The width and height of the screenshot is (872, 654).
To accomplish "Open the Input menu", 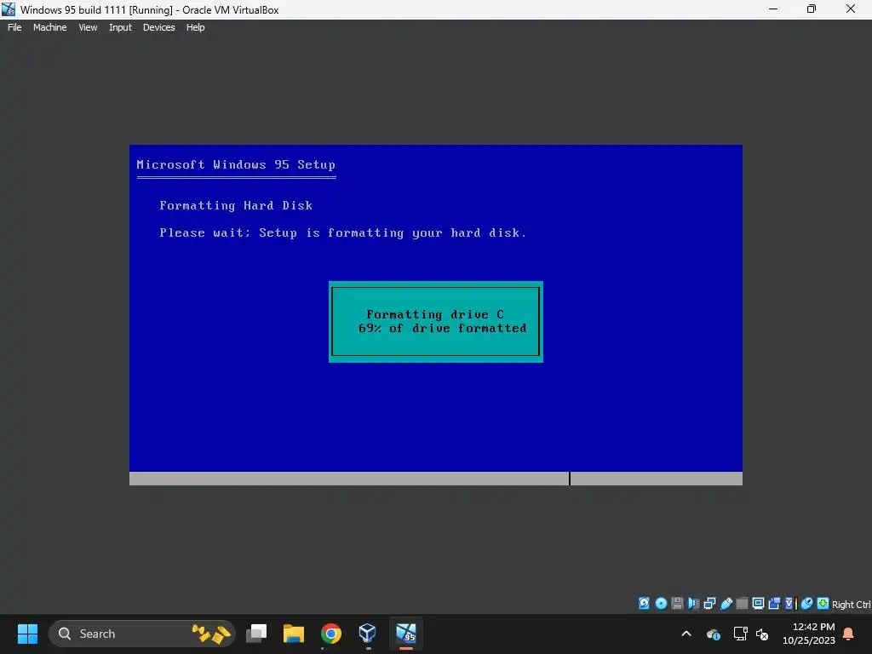I will pos(120,27).
